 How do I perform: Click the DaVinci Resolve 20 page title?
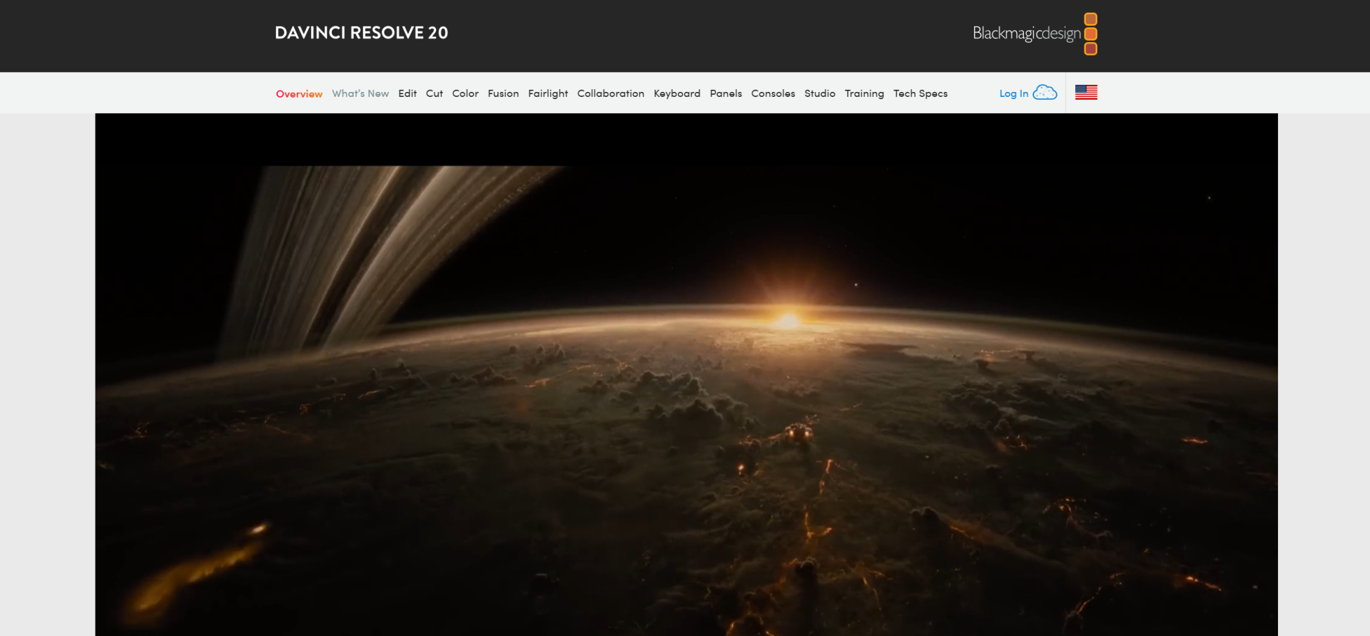(361, 33)
